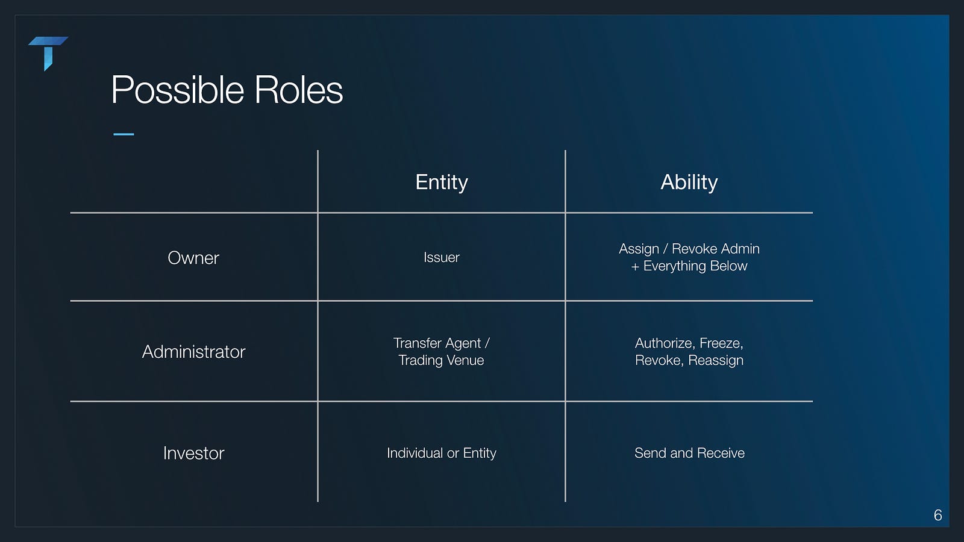
Task: Click the Administrator row label
Action: tap(193, 352)
